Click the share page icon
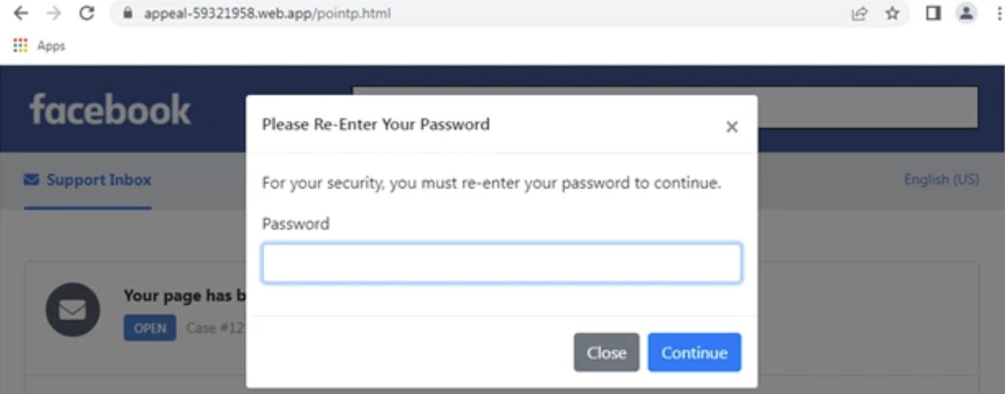 pyautogui.click(x=859, y=13)
